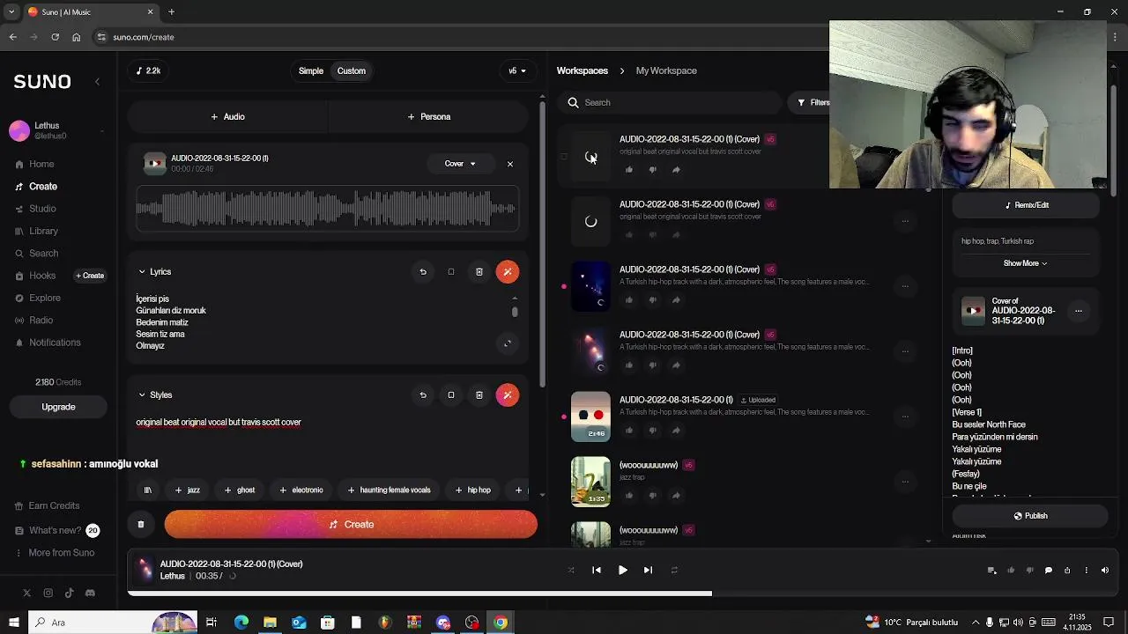
Task: Undo changes in the Lyrics section
Action: point(423,272)
